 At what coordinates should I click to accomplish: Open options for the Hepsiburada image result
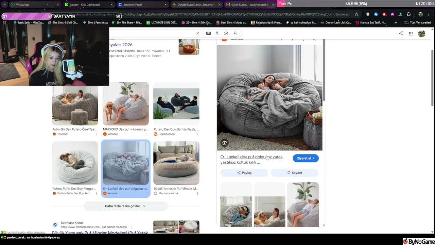(197, 134)
